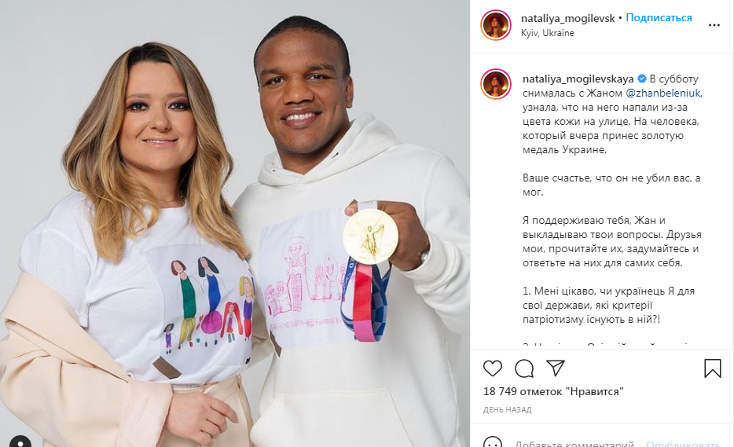Open emoji picker smiley icon
Viewport: 734px width, 447px height.
coord(493,442)
